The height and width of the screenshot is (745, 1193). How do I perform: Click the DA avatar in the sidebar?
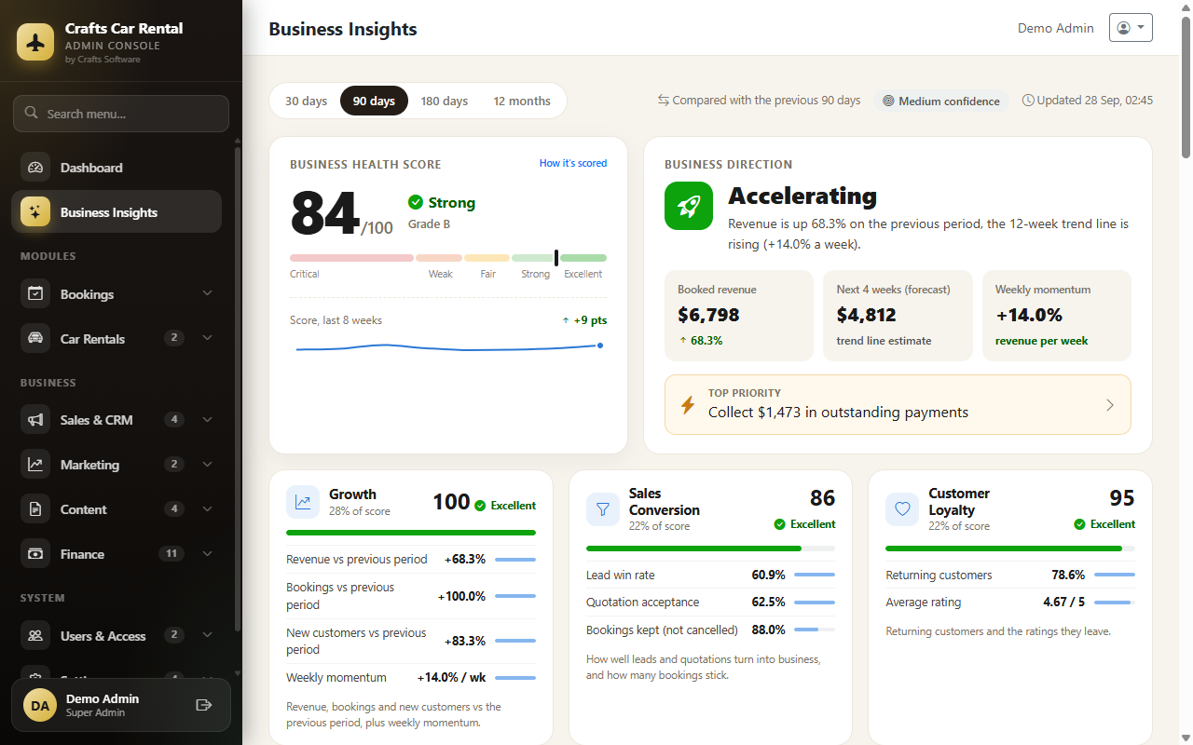tap(40, 706)
